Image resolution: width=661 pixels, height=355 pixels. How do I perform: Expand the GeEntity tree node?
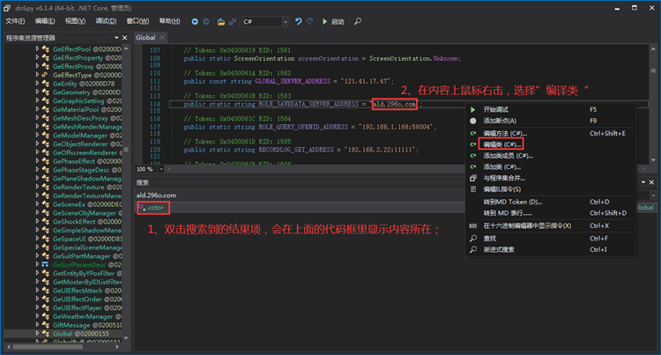(37, 83)
